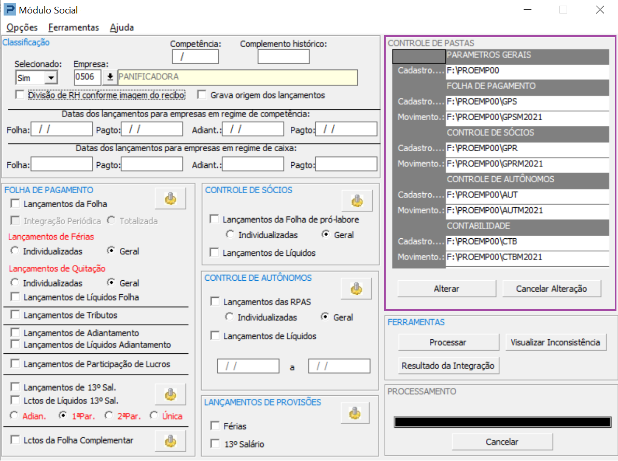618x461 pixels.
Task: Click the black processing progress bar
Action: [x=502, y=422]
